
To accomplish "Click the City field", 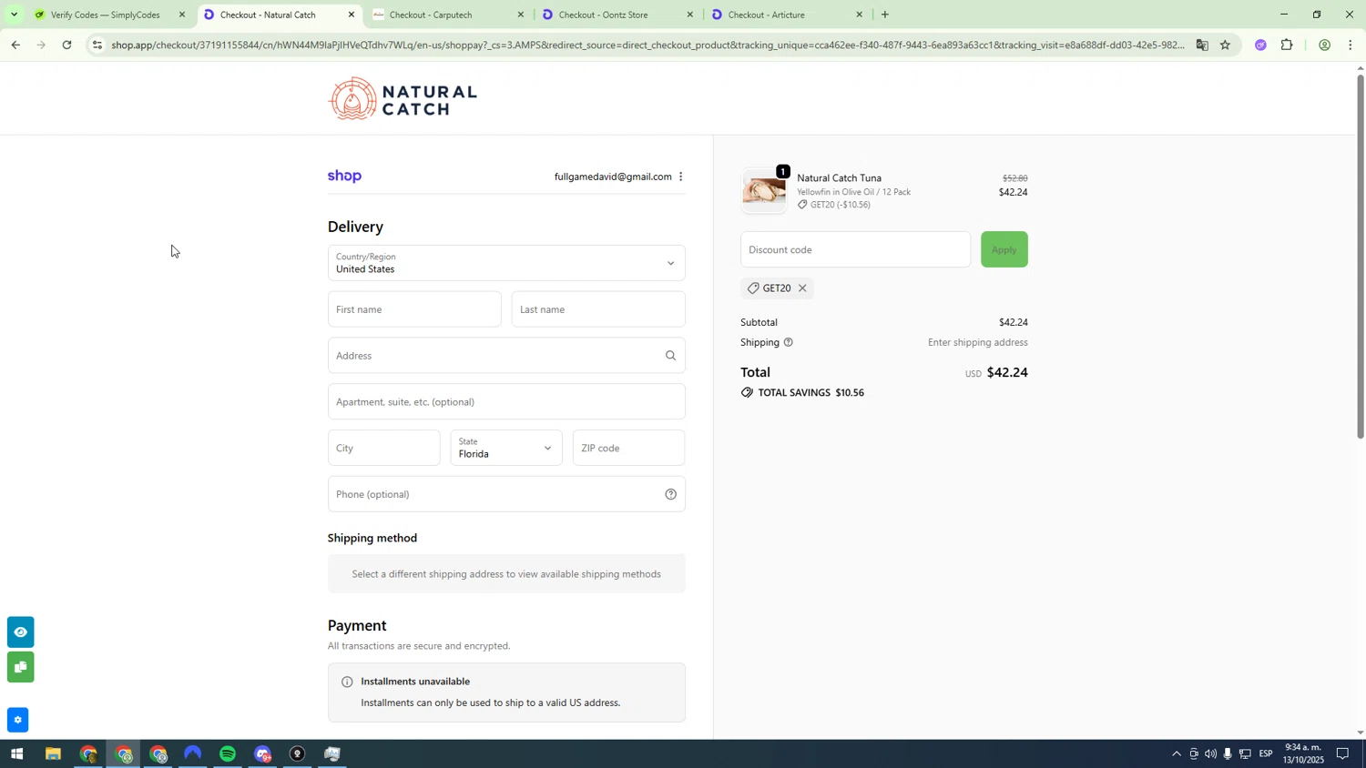I will (383, 448).
